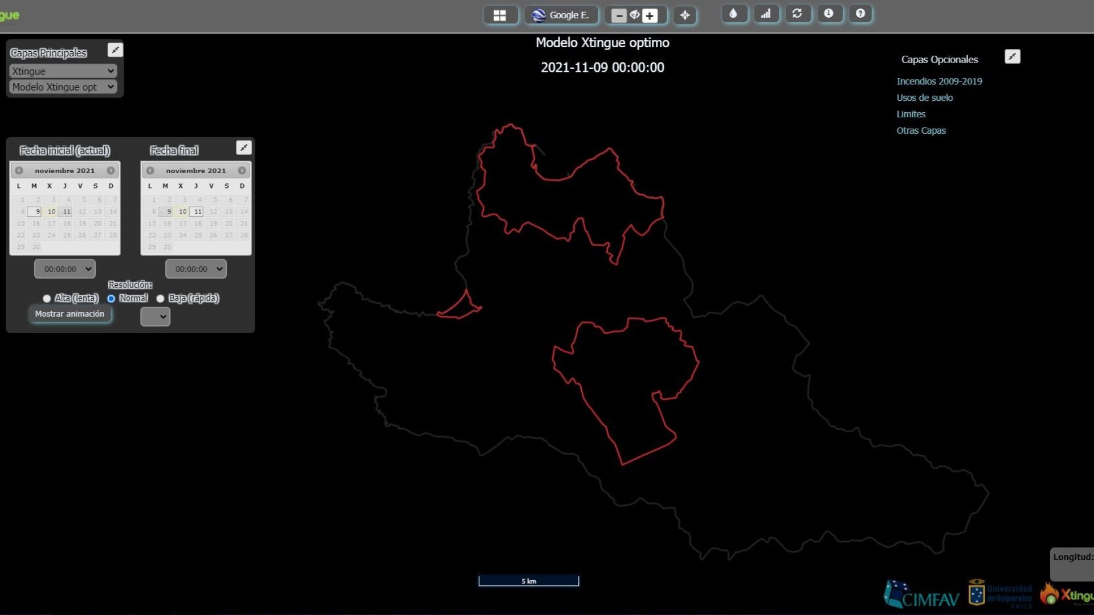
Task: Select Baja (rápida) resolution option
Action: click(161, 298)
